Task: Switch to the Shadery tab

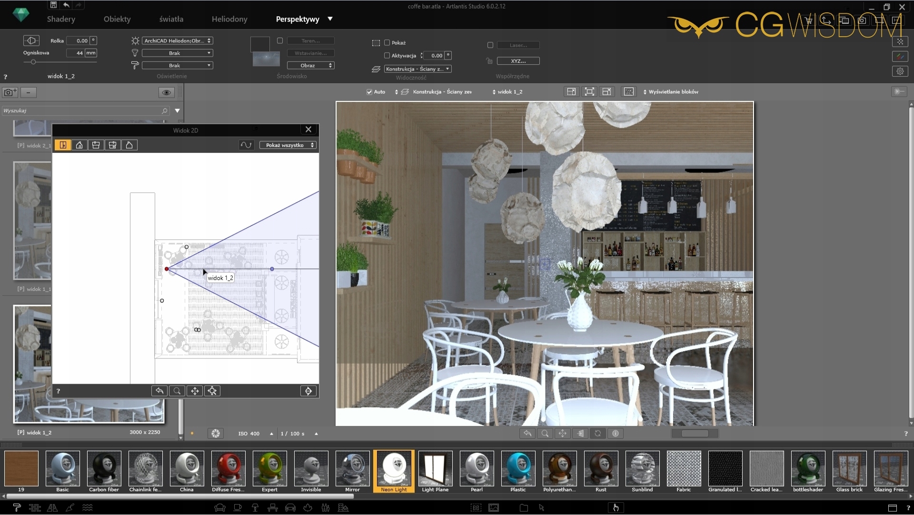Action: [x=61, y=19]
